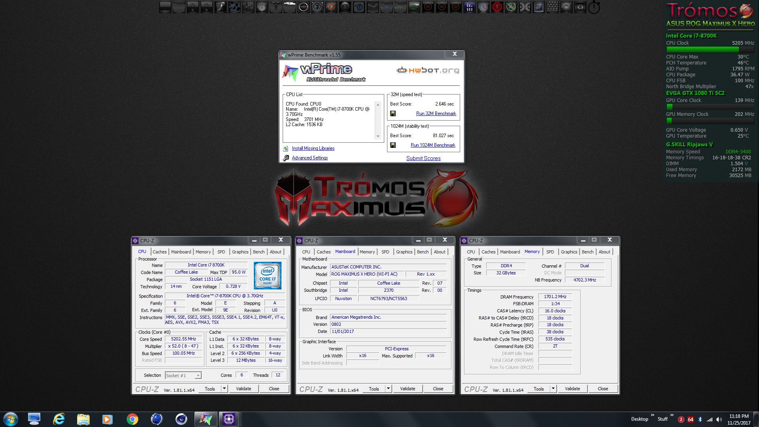This screenshot has height=427, width=759.
Task: Open the Windows Start menu
Action: (10, 419)
